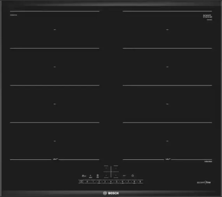Set power level 0 on the slider
222x197 pixels.
tap(87, 181)
